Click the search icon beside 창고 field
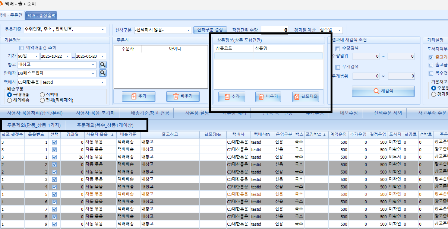 pyautogui.click(x=102, y=65)
